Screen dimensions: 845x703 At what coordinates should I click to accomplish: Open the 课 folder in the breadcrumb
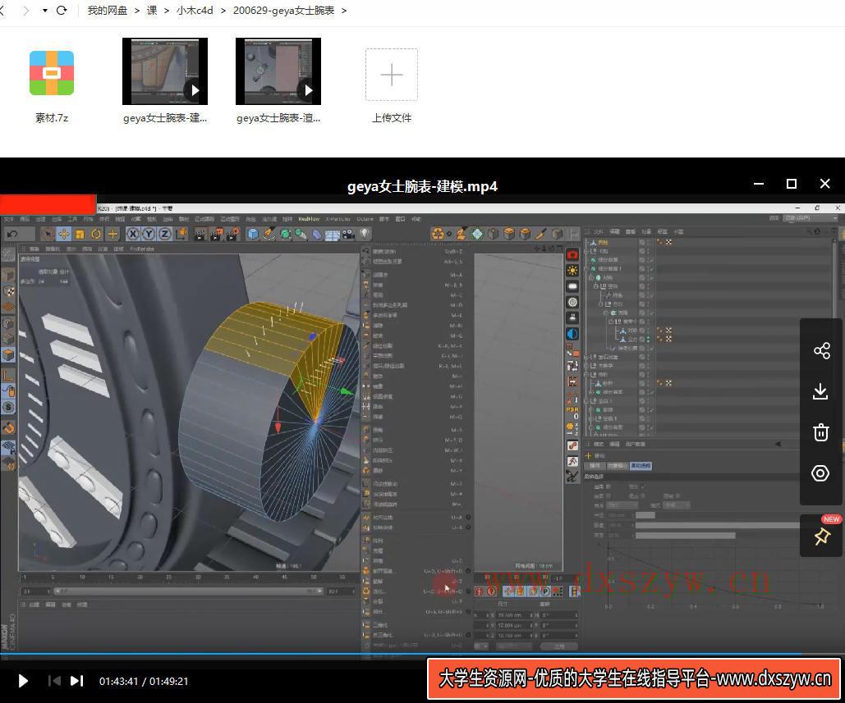[152, 11]
